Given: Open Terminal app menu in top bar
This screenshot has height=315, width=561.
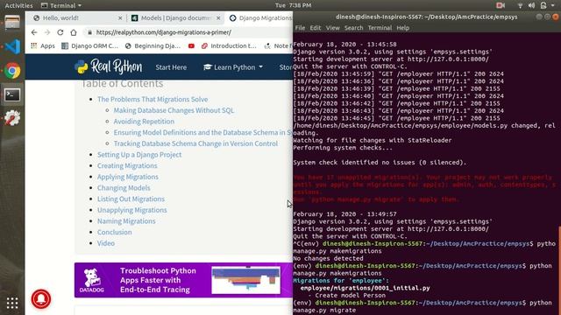Looking at the screenshot, I should click(61, 5).
